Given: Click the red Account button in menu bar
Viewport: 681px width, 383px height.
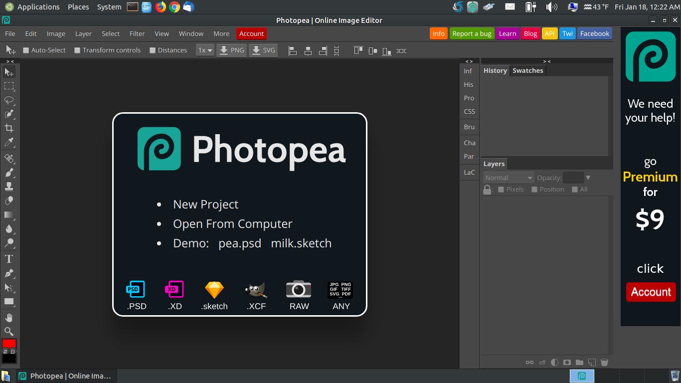Looking at the screenshot, I should click(x=251, y=33).
